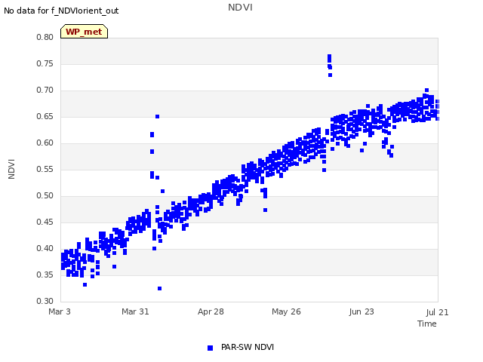Click the 0.75 y-axis value
This screenshot has width=483, height=362.
coord(45,63)
